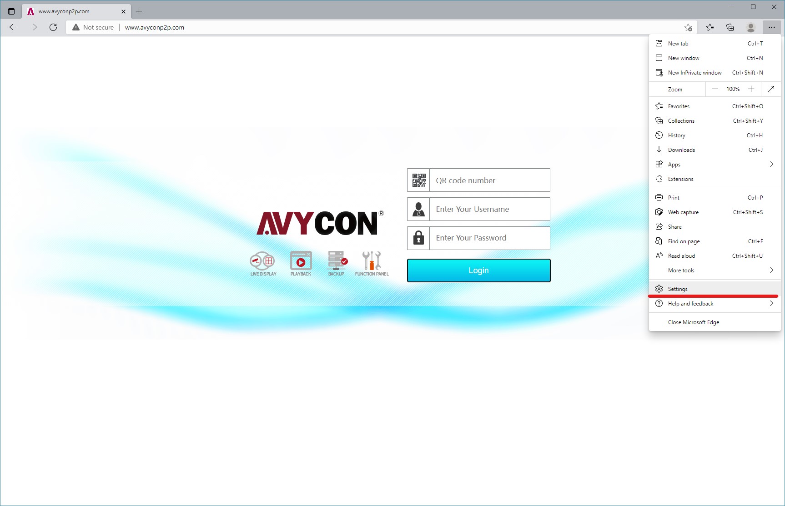Decrease zoom with minus button
Screen dimensions: 785x506
pos(715,89)
